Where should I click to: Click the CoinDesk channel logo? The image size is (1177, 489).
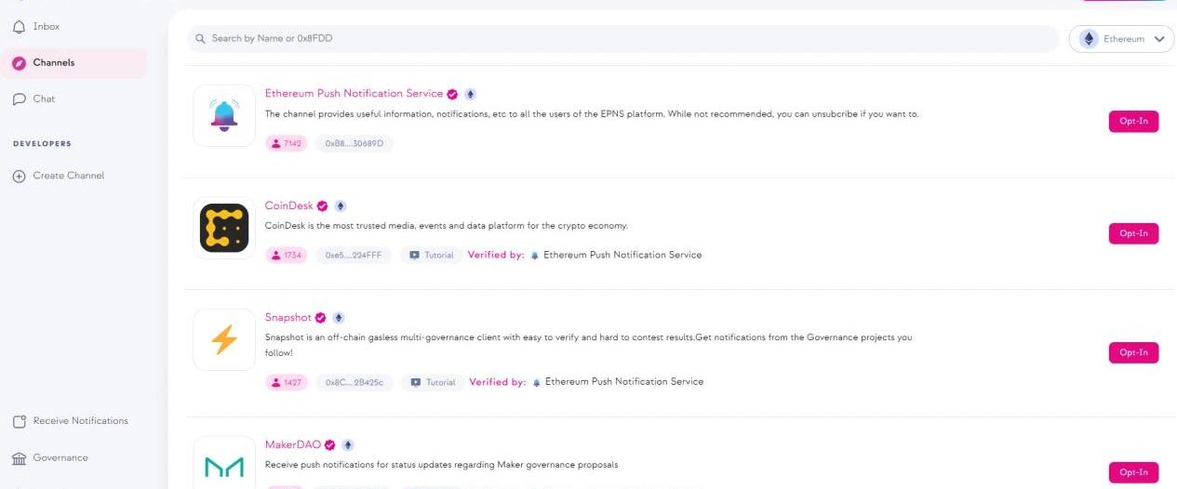click(x=224, y=228)
